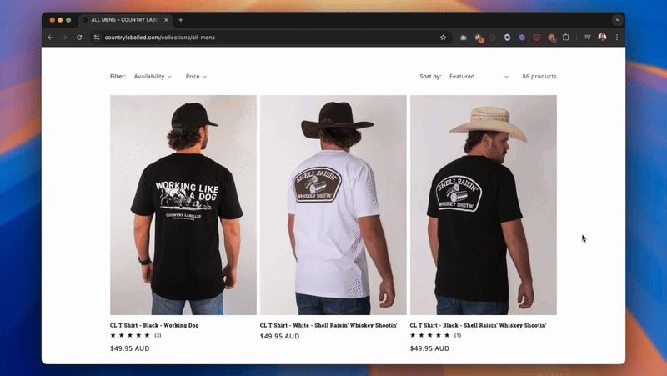The image size is (667, 376).
Task: Open a new tab with plus button
Action: [x=181, y=20]
